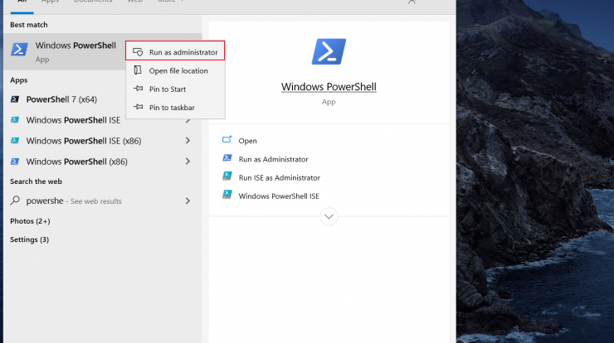The image size is (614, 343).
Task: Click the Run ISE as Administrator icon
Action: [x=227, y=176]
